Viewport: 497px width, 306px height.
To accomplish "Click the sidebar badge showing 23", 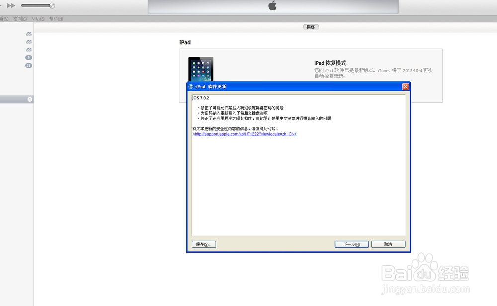I will 28,65.
